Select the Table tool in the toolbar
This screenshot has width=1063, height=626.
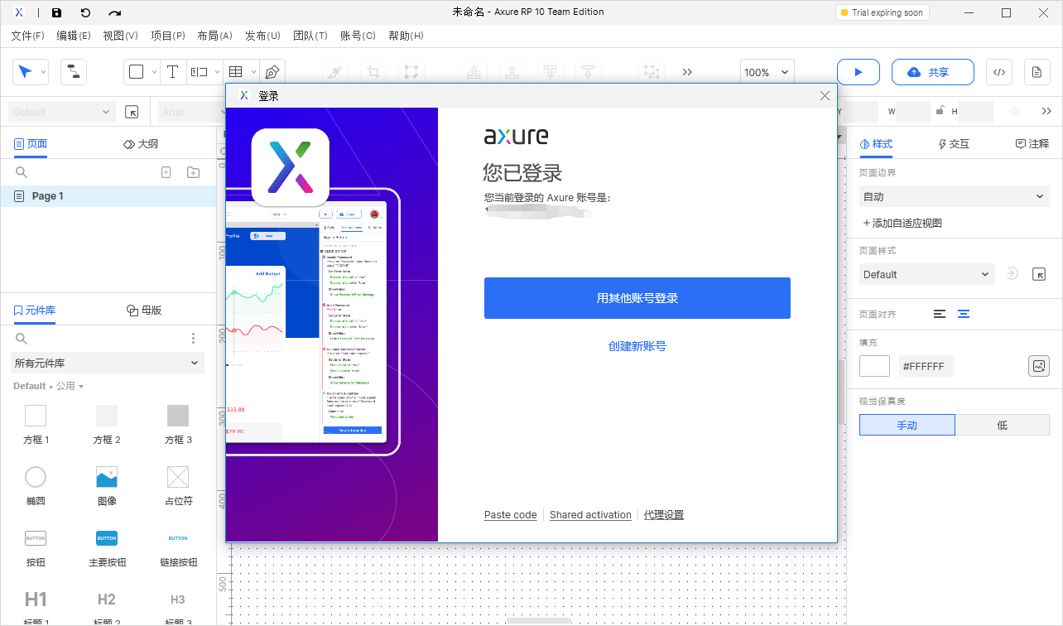[236, 71]
